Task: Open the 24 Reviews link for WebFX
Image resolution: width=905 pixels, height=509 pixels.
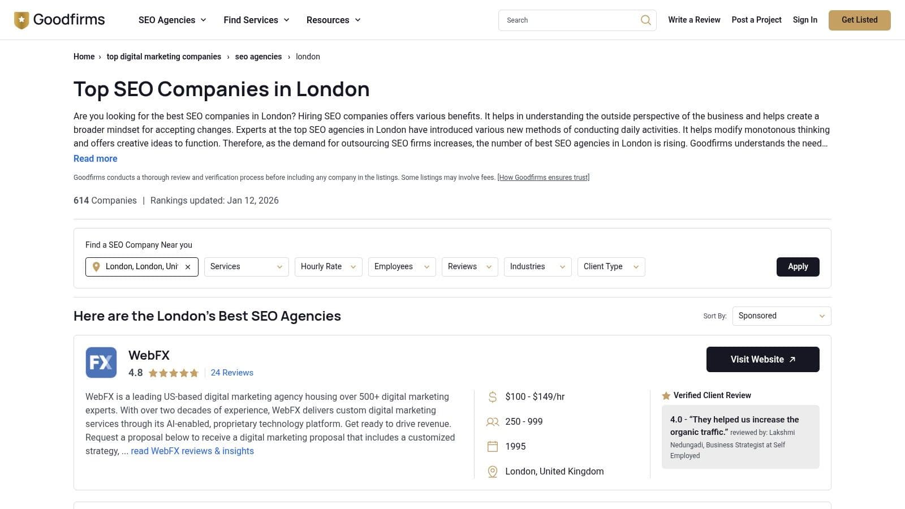Action: (232, 373)
